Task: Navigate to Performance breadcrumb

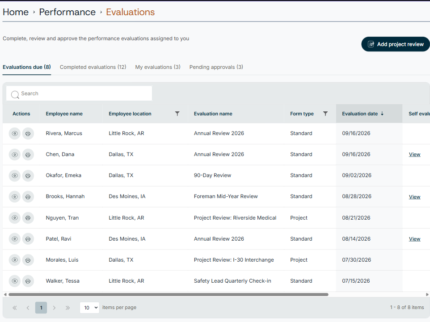Action: [x=67, y=12]
